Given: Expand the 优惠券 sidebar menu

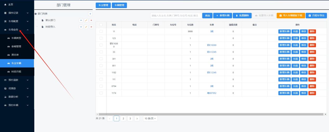Looking at the screenshot, I should tap(17, 88).
